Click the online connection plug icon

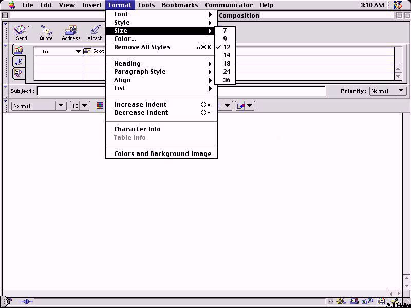click(x=26, y=302)
